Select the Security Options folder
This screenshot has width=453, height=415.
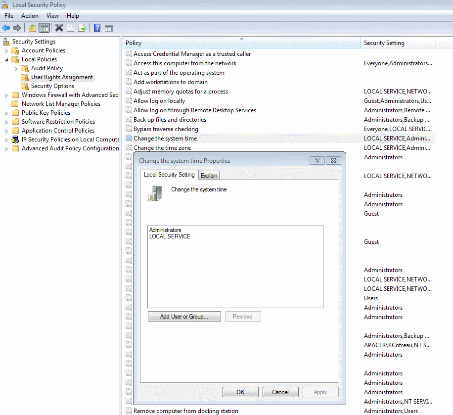coord(51,86)
